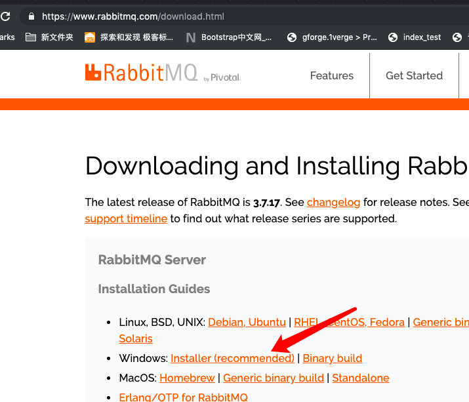Click the Installation Guides heading
This screenshot has width=469, height=402.
[154, 289]
